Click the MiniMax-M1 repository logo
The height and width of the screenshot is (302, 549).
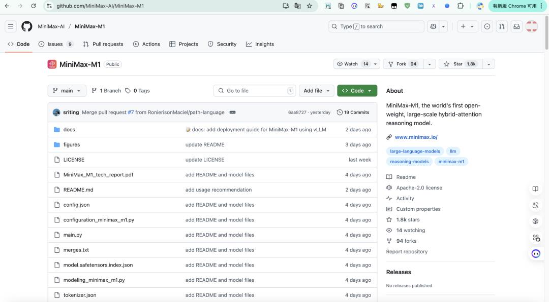point(52,64)
